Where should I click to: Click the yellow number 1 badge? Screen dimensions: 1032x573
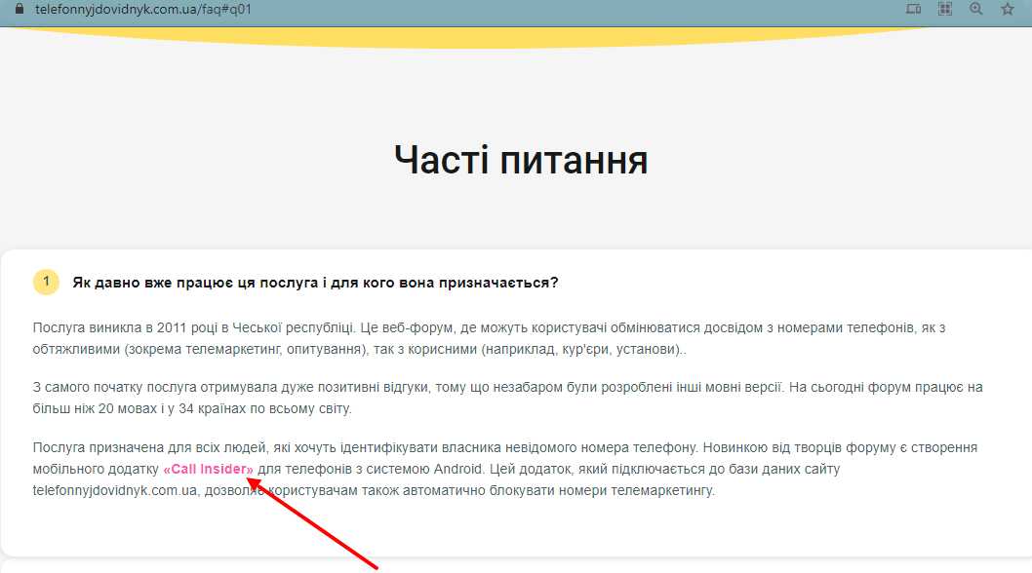[x=46, y=283]
